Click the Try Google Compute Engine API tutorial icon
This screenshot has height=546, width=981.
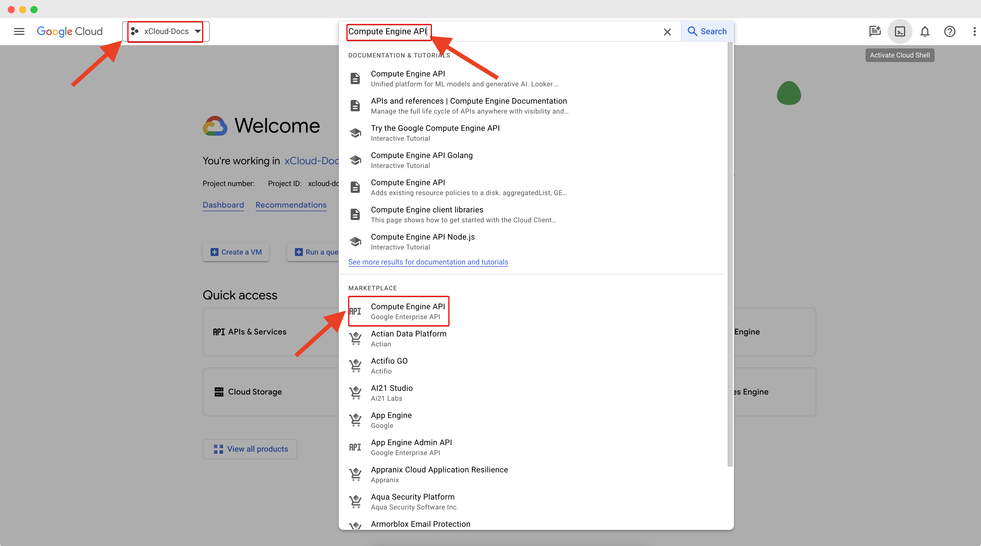355,133
